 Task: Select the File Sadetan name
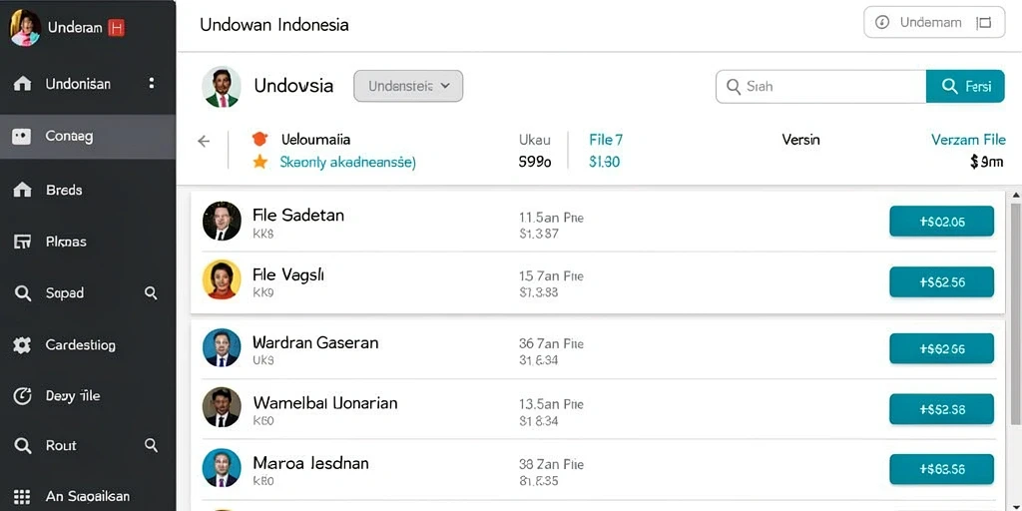(x=297, y=216)
